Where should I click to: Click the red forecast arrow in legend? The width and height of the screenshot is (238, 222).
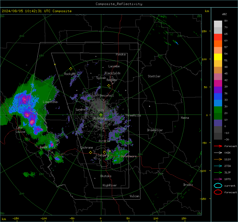[218, 146]
